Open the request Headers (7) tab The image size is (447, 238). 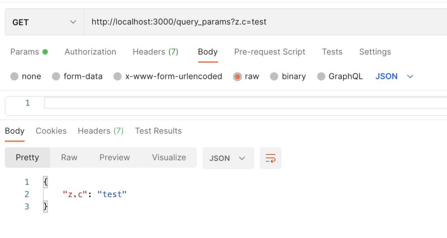coord(155,52)
